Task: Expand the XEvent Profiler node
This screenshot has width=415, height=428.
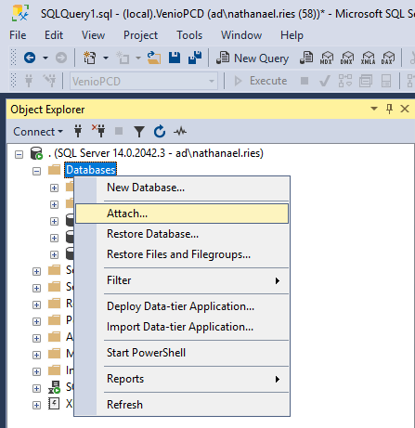Action: 36,405
